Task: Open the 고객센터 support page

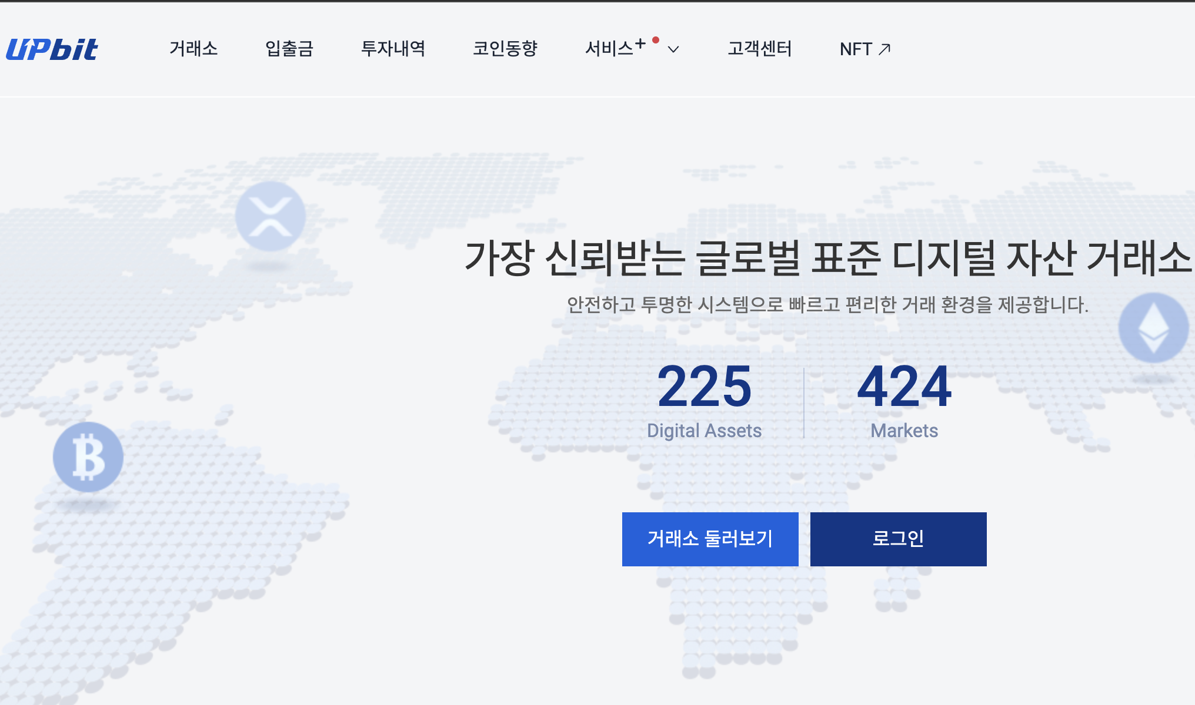Action: pyautogui.click(x=760, y=49)
